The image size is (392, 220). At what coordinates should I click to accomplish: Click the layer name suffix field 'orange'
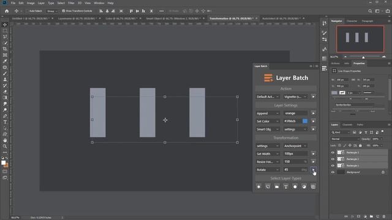click(x=295, y=113)
